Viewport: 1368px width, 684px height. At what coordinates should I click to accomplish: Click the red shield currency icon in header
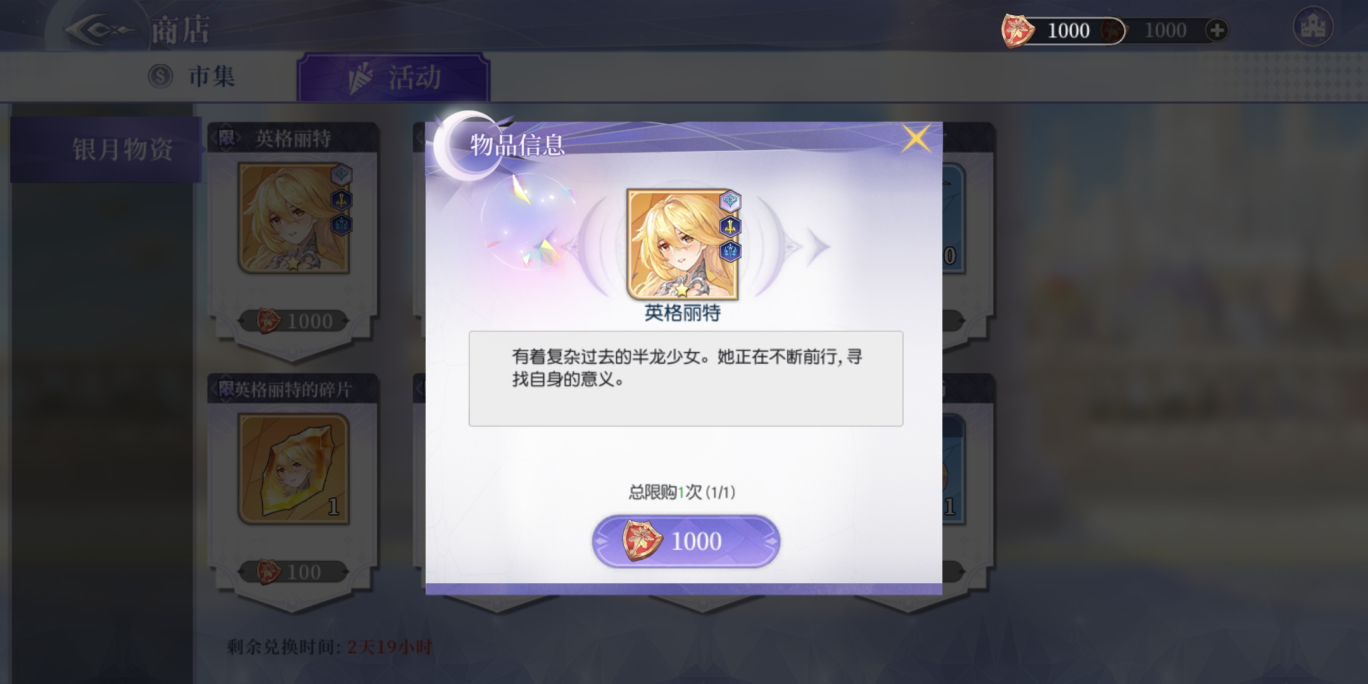(x=1018, y=30)
